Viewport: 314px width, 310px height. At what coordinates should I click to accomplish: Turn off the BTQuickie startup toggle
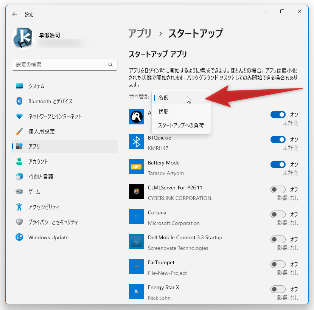click(x=278, y=139)
